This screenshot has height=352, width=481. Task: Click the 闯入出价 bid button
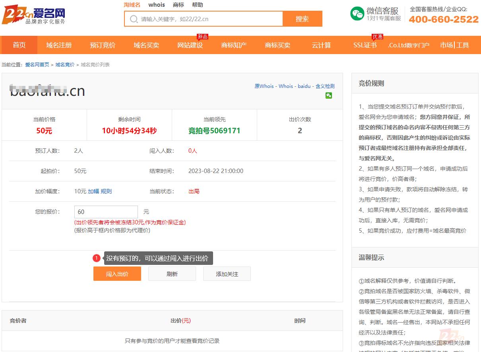click(x=117, y=274)
